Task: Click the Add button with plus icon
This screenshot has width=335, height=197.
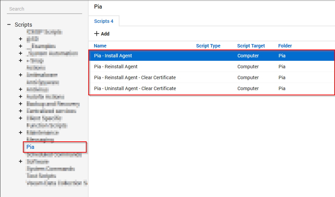Action: click(102, 34)
